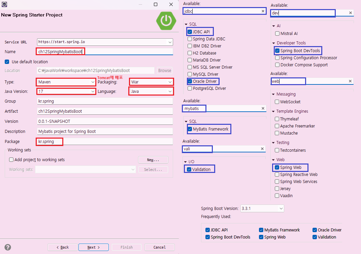Check Spring Data JDBC dependency
The height and width of the screenshot is (254, 361).
pyautogui.click(x=190, y=39)
